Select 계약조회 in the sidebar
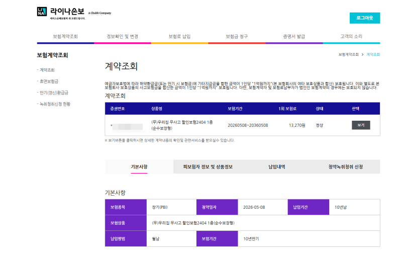 click(x=47, y=70)
